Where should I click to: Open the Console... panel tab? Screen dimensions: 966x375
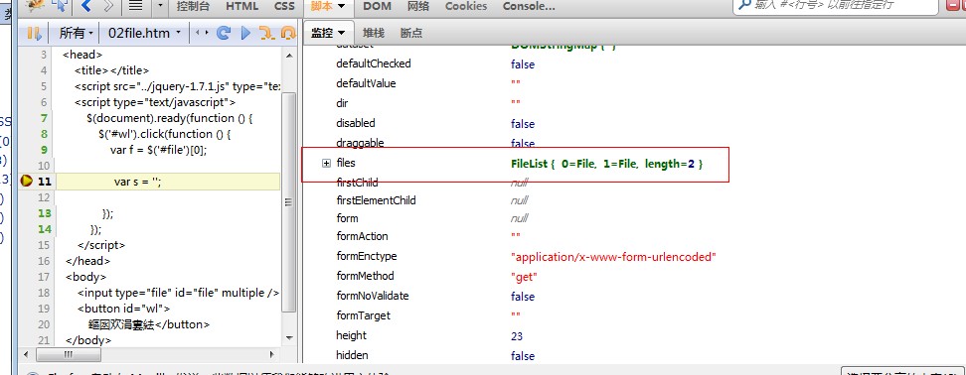click(x=529, y=6)
